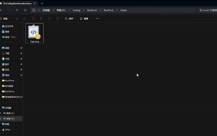Click the Paste clipboard icon
217x136 pixels.
[33, 19]
